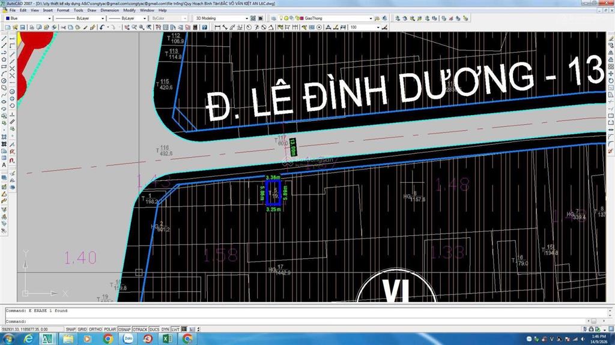
Task: Toggle OTRACK in status bar
Action: [x=140, y=329]
